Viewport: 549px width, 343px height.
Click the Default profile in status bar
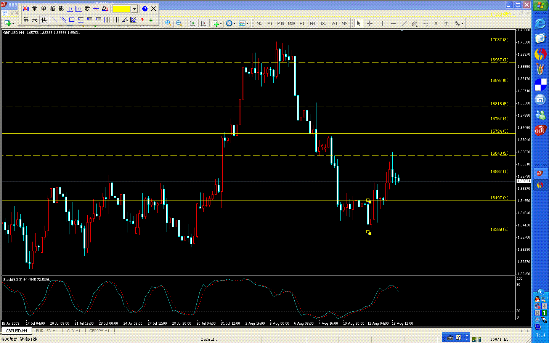[209, 339]
